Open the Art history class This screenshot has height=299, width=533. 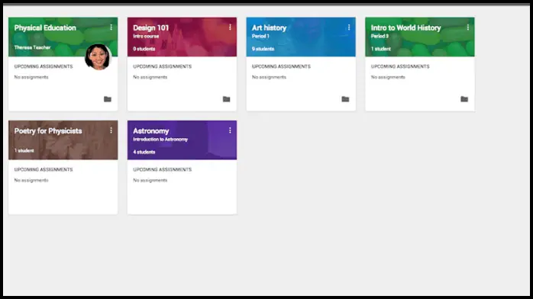point(270,27)
